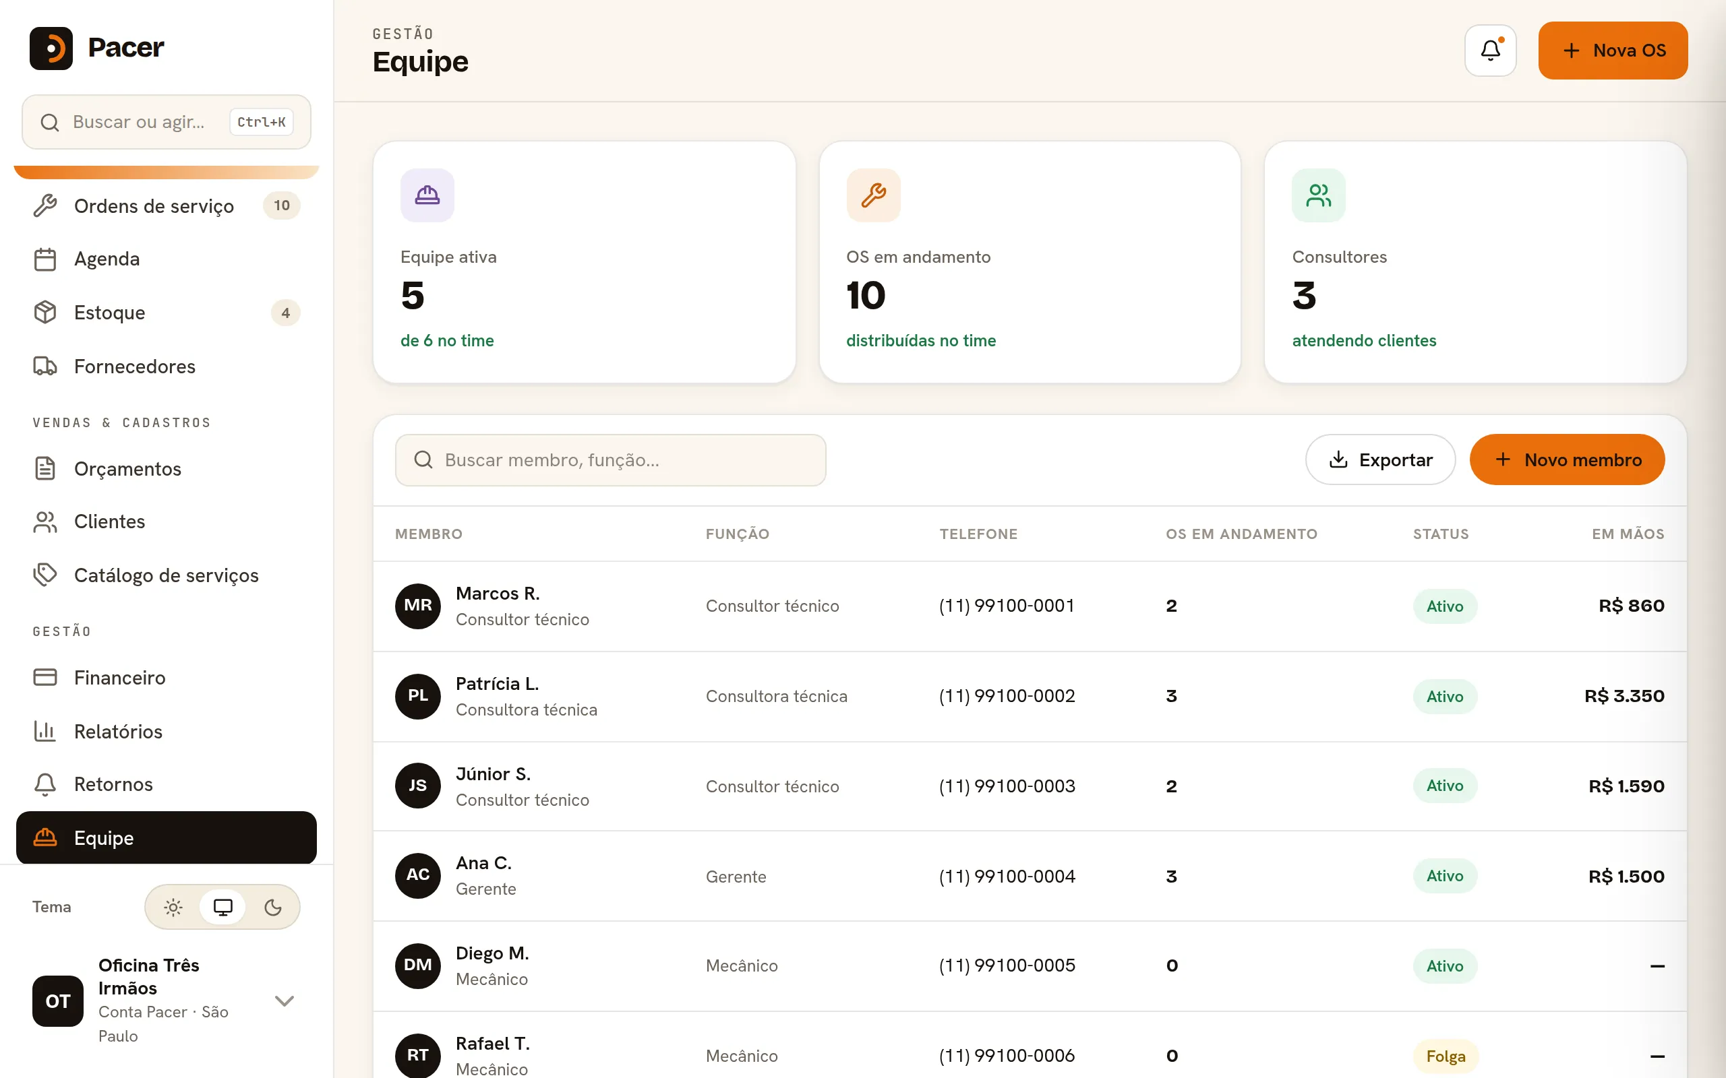1726x1078 pixels.
Task: Sort table by Em mãos column header
Action: coord(1628,534)
